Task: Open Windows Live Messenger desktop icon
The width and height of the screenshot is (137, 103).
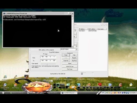Action: coord(5,78)
